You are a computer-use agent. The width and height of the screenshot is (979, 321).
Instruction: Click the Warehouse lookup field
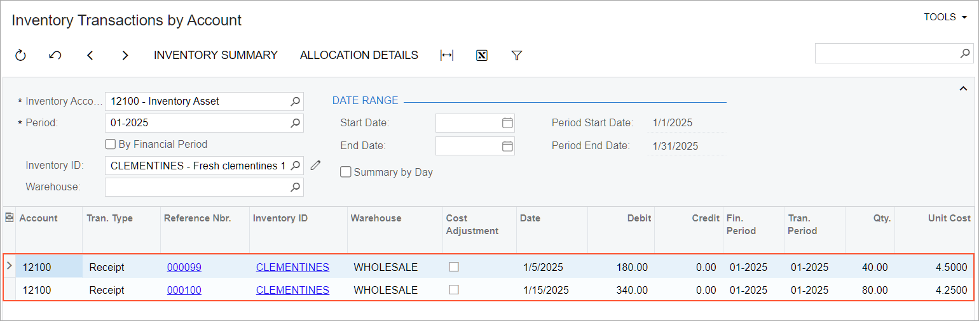(x=197, y=187)
